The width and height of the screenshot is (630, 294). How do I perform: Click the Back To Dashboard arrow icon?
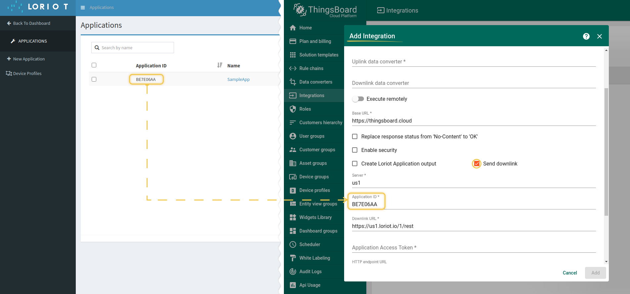[x=9, y=23]
